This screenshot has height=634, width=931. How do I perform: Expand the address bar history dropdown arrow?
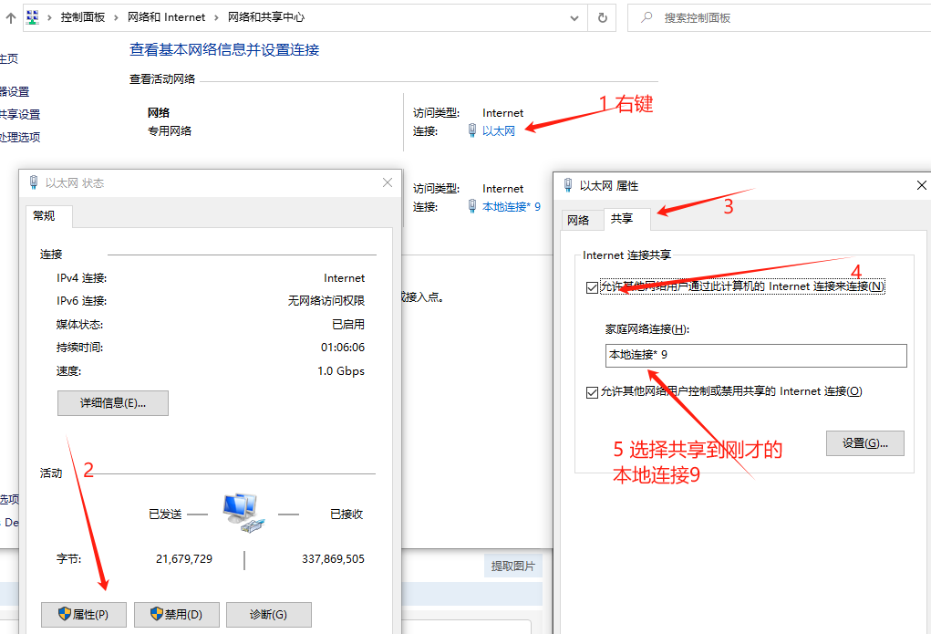(x=574, y=16)
